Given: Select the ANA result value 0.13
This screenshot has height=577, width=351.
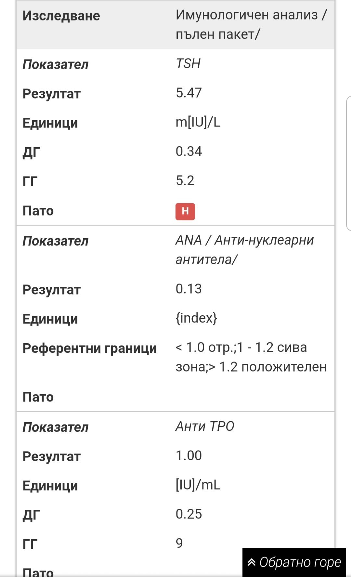Looking at the screenshot, I should click(188, 289).
